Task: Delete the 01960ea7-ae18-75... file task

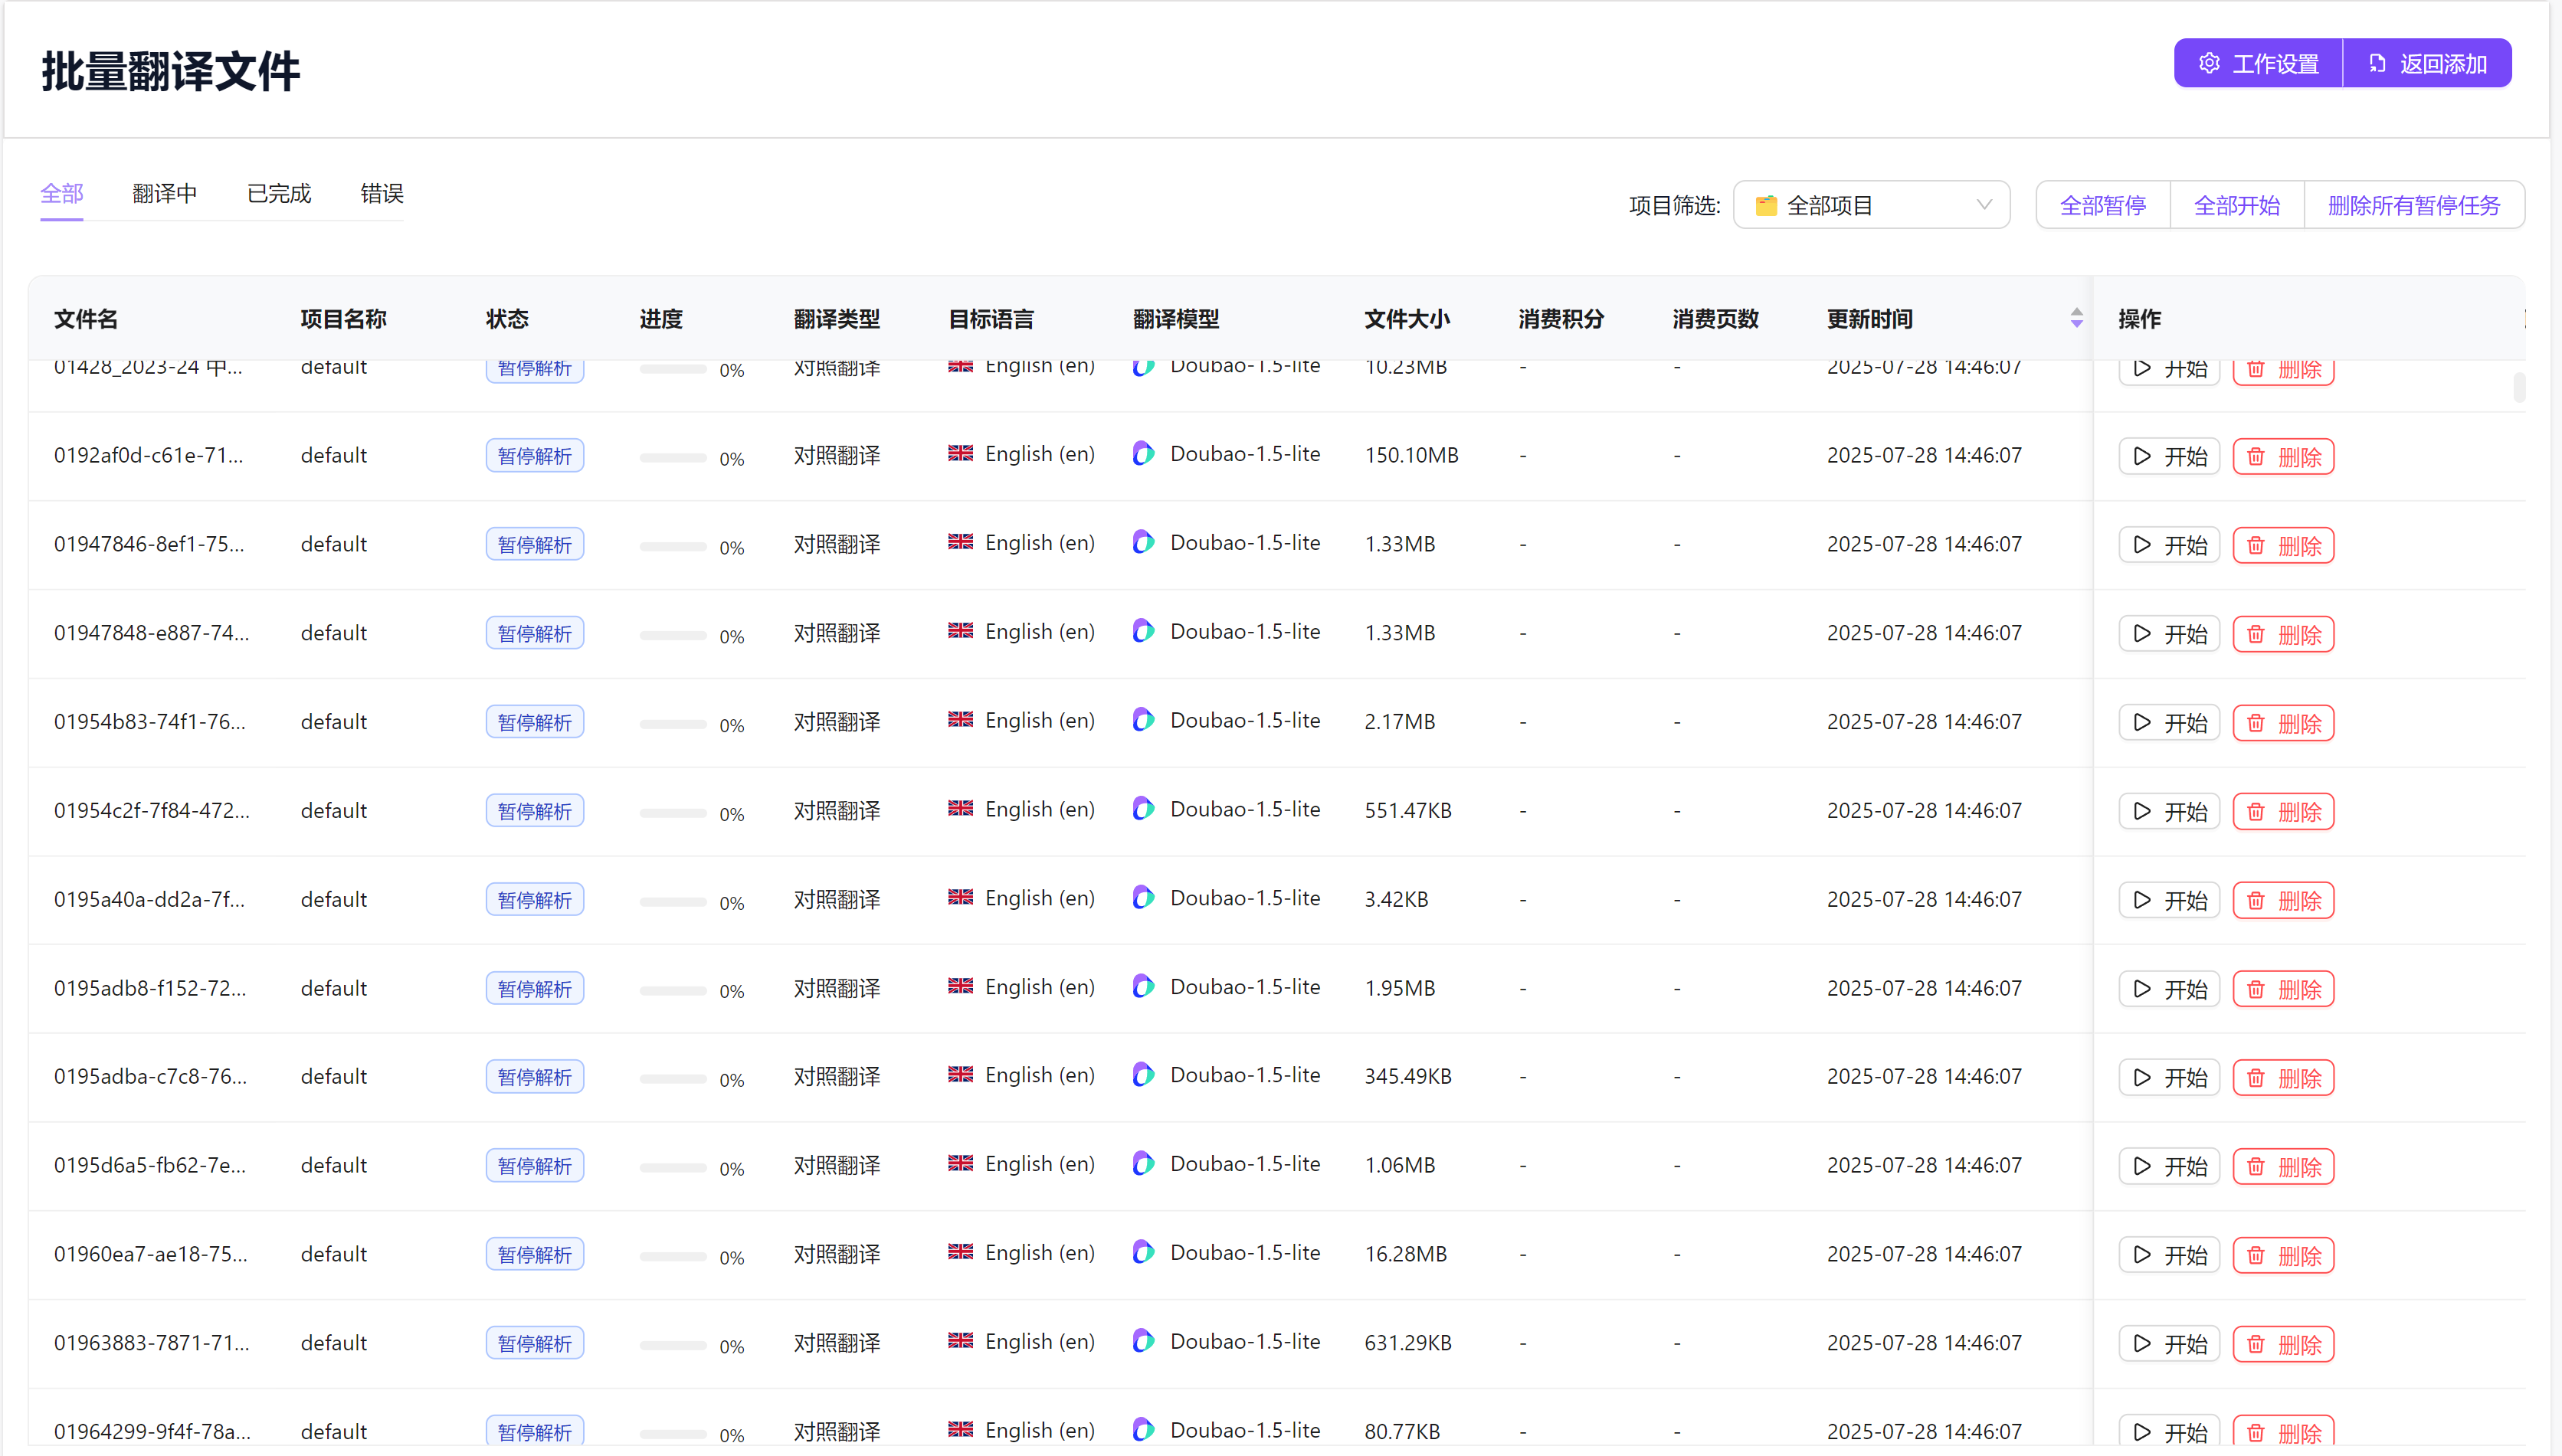Action: coord(2284,1256)
